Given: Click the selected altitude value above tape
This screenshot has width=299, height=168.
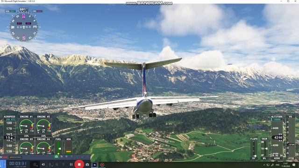Looking at the screenshot, I should pyautogui.click(x=277, y=119).
